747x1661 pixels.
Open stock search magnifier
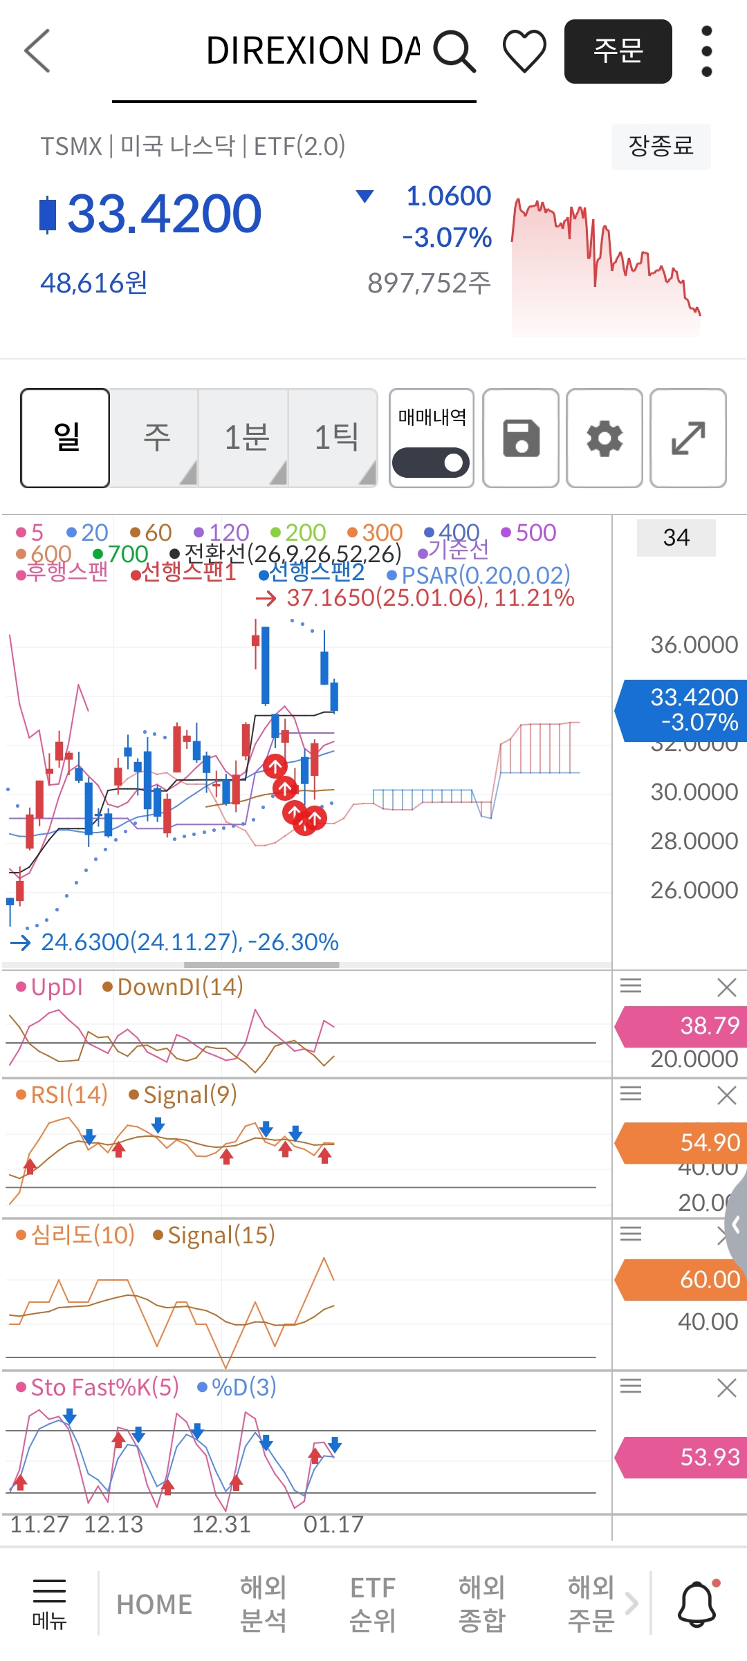454,50
